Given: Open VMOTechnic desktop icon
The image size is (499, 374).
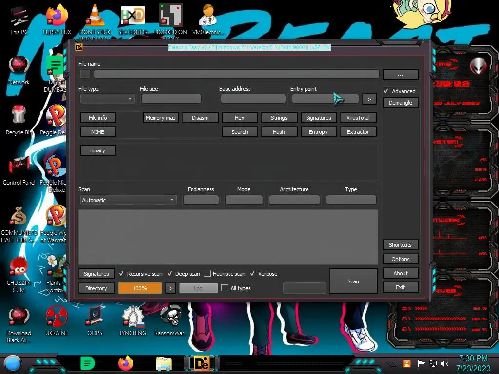Looking at the screenshot, I should click(208, 19).
